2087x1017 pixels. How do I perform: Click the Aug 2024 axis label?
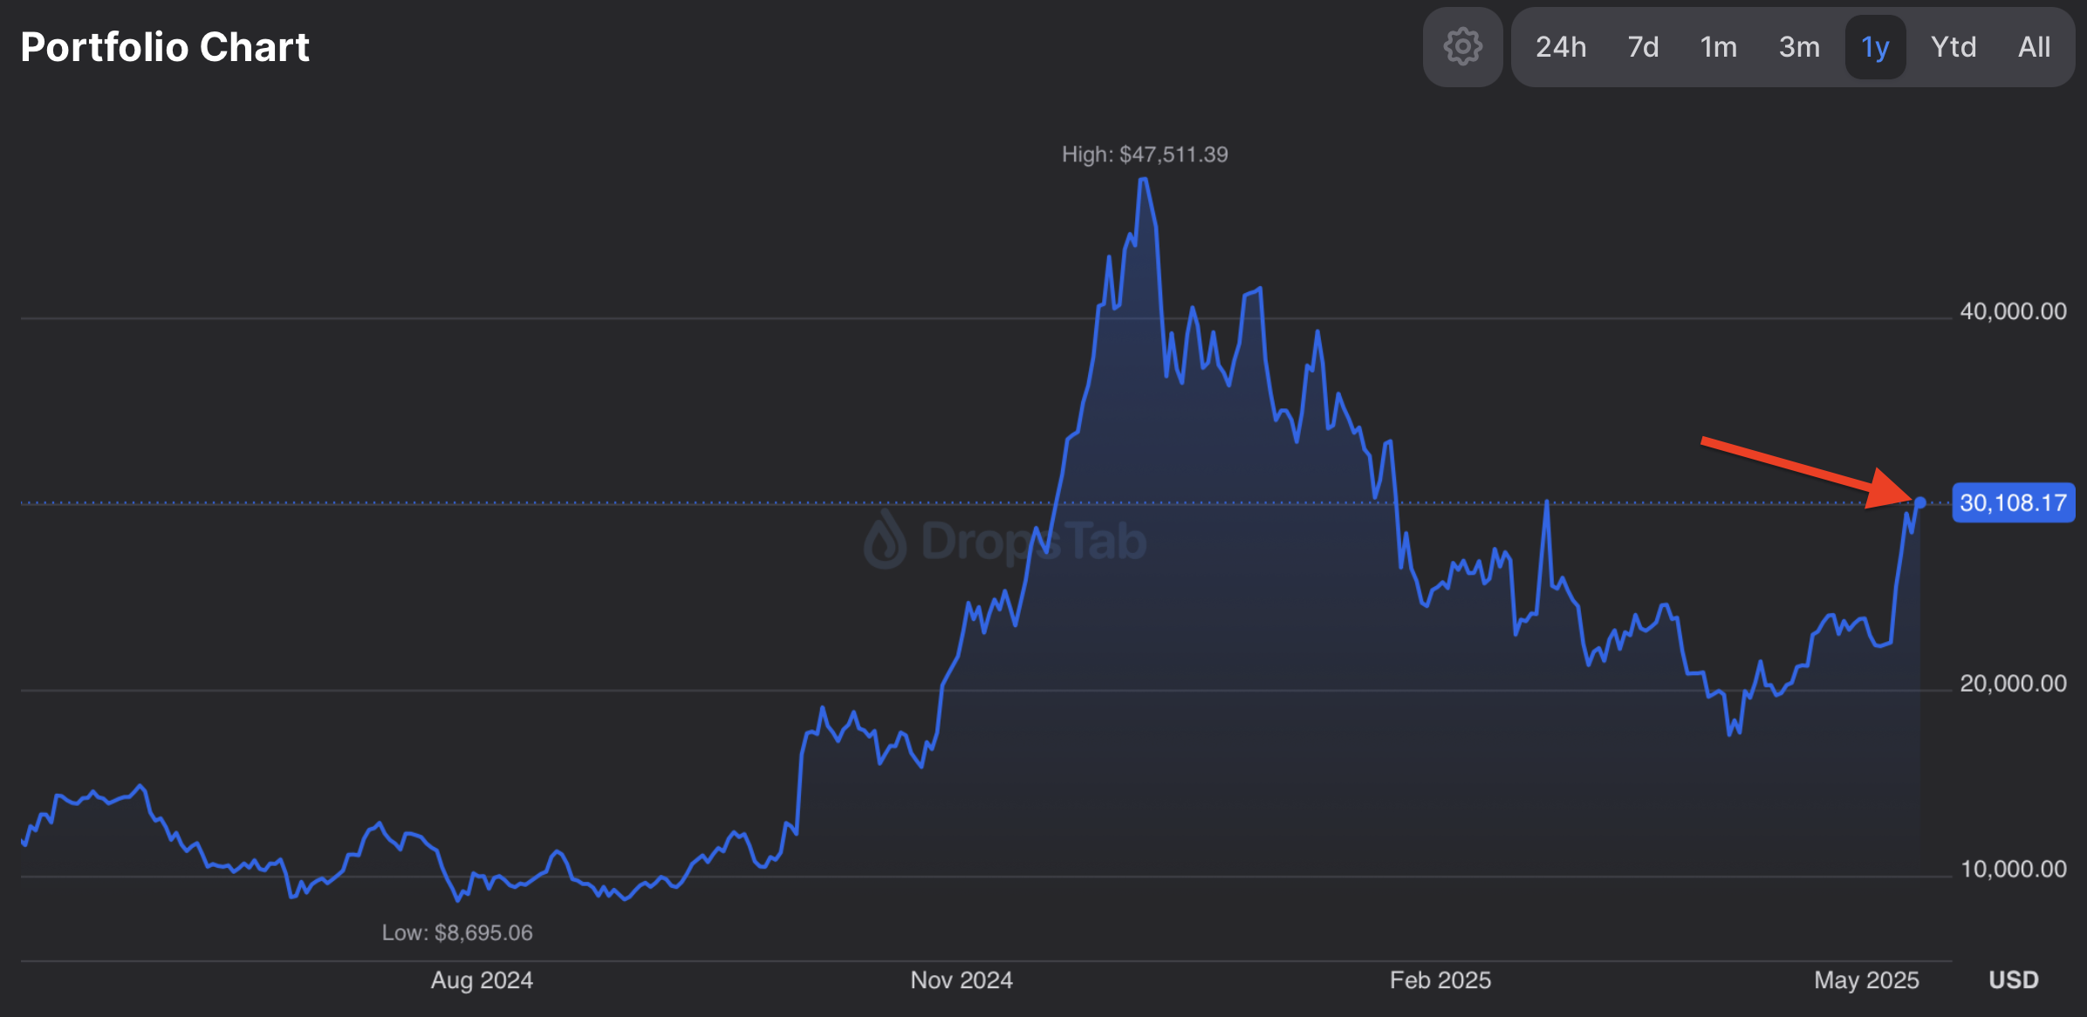click(x=482, y=980)
